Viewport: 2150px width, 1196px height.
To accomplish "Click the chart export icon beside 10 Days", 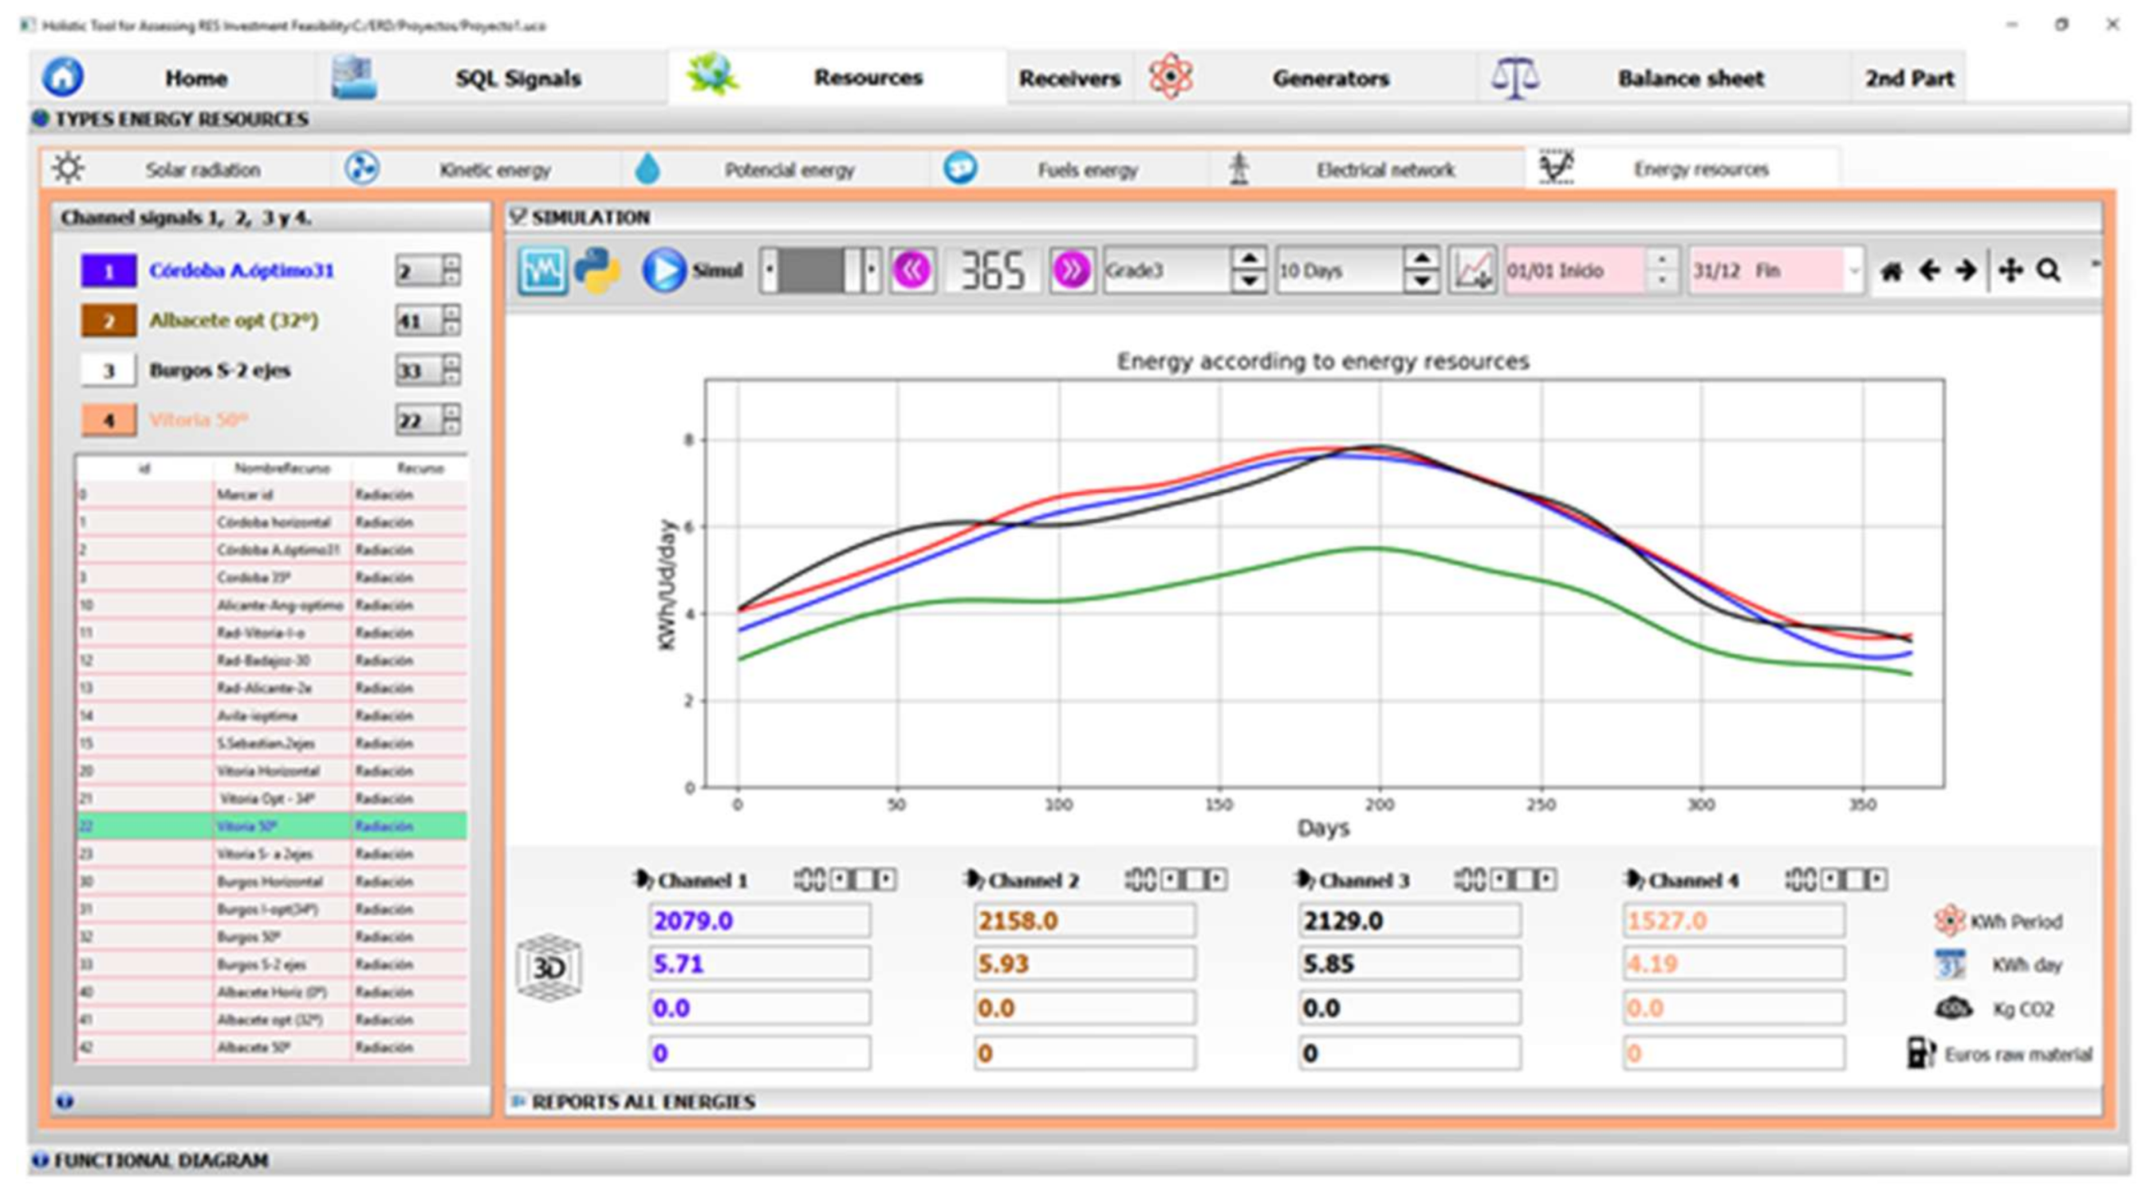I will [1472, 270].
